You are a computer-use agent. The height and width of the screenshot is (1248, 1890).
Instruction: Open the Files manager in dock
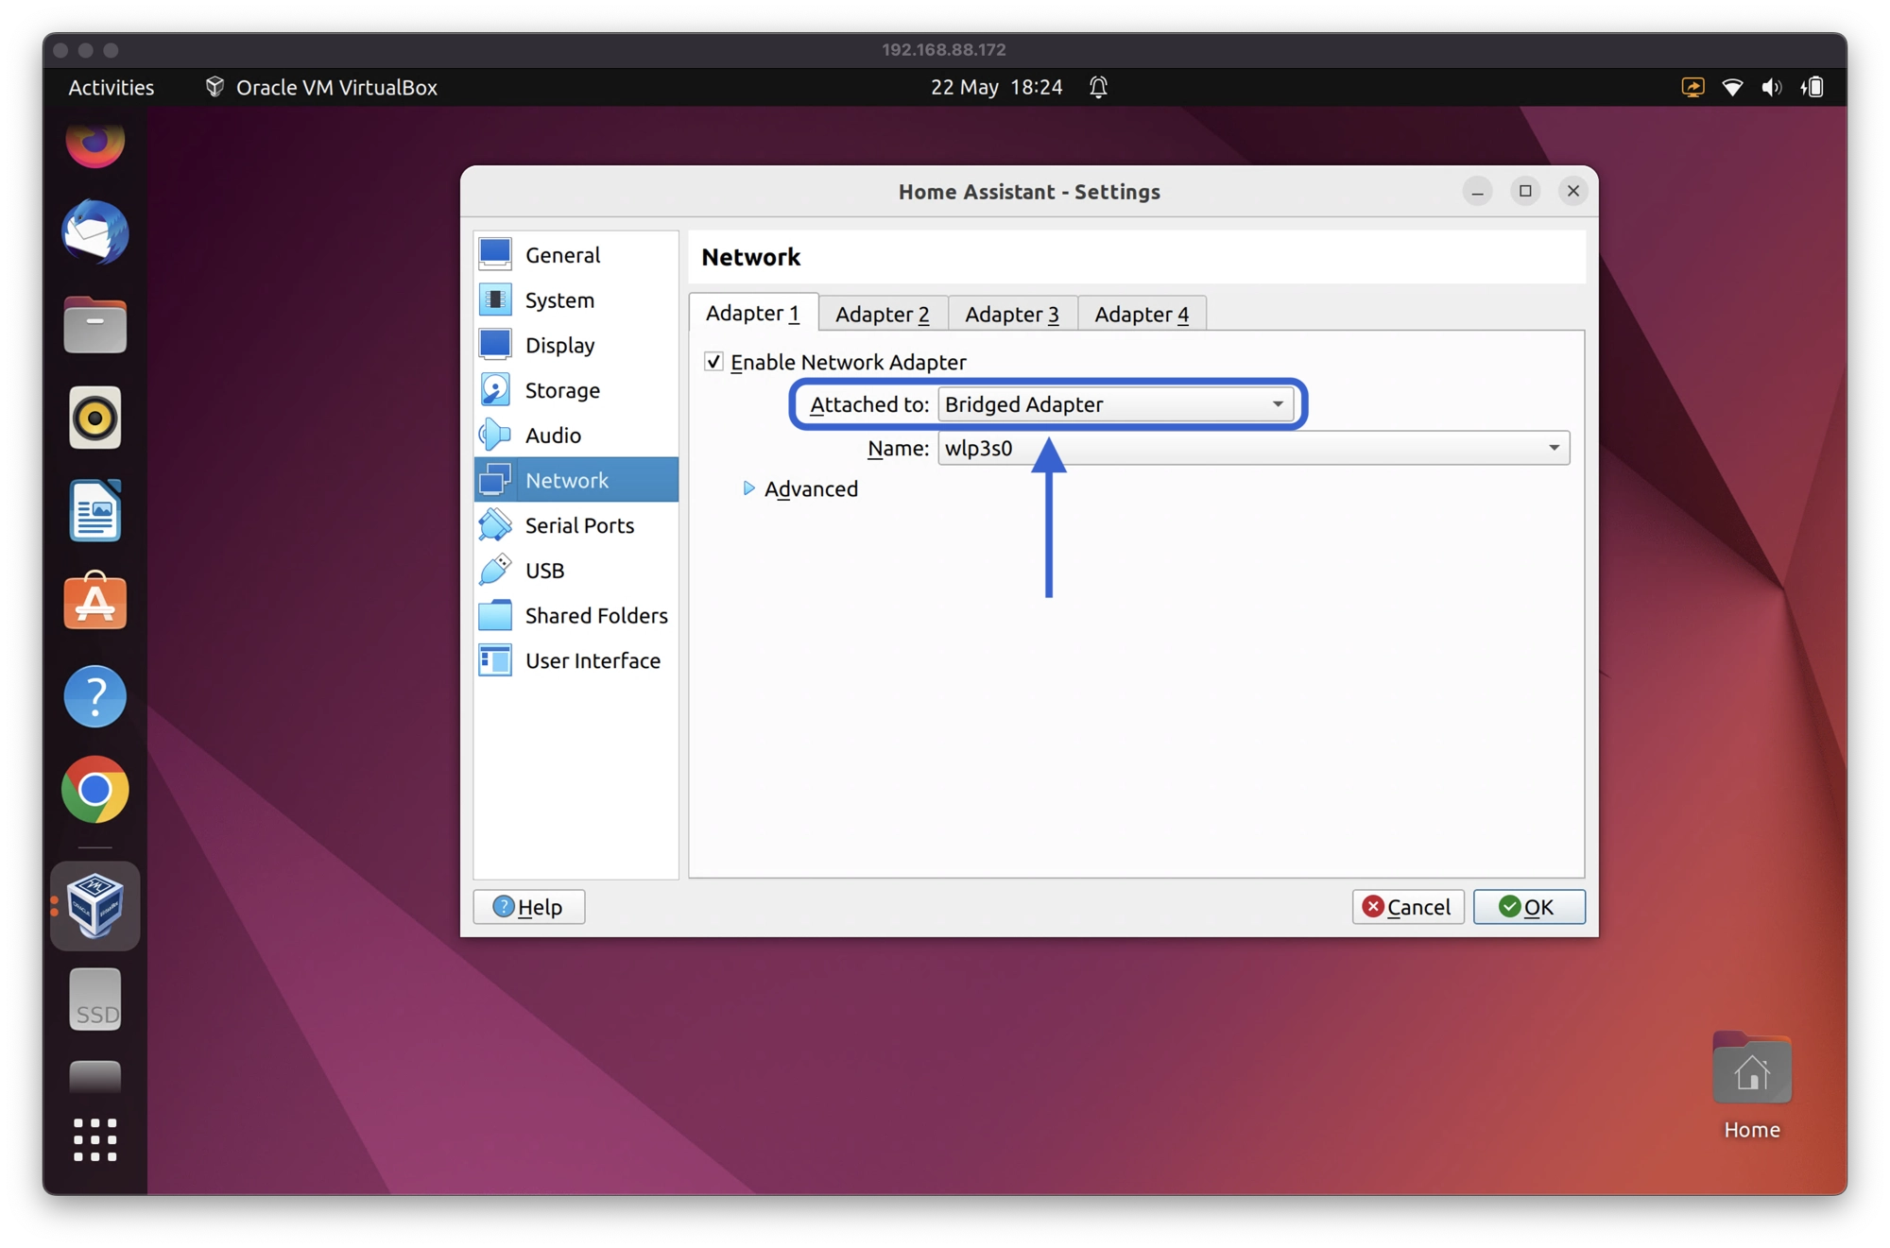tap(95, 325)
